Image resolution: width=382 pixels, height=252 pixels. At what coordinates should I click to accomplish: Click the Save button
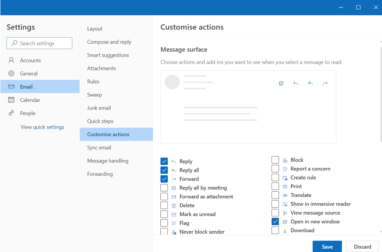point(327,246)
